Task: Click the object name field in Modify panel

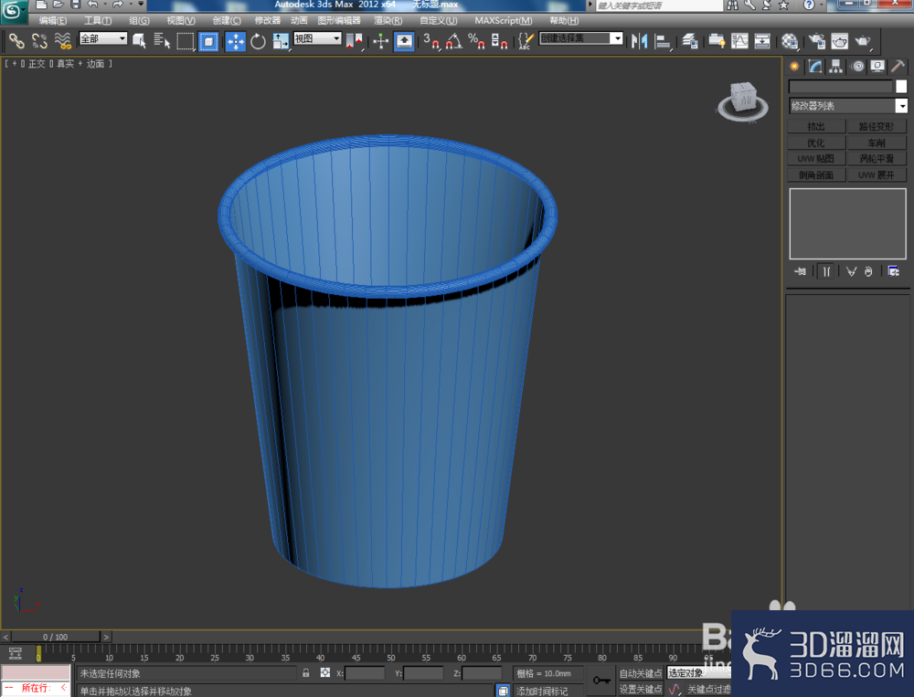Action: 841,86
